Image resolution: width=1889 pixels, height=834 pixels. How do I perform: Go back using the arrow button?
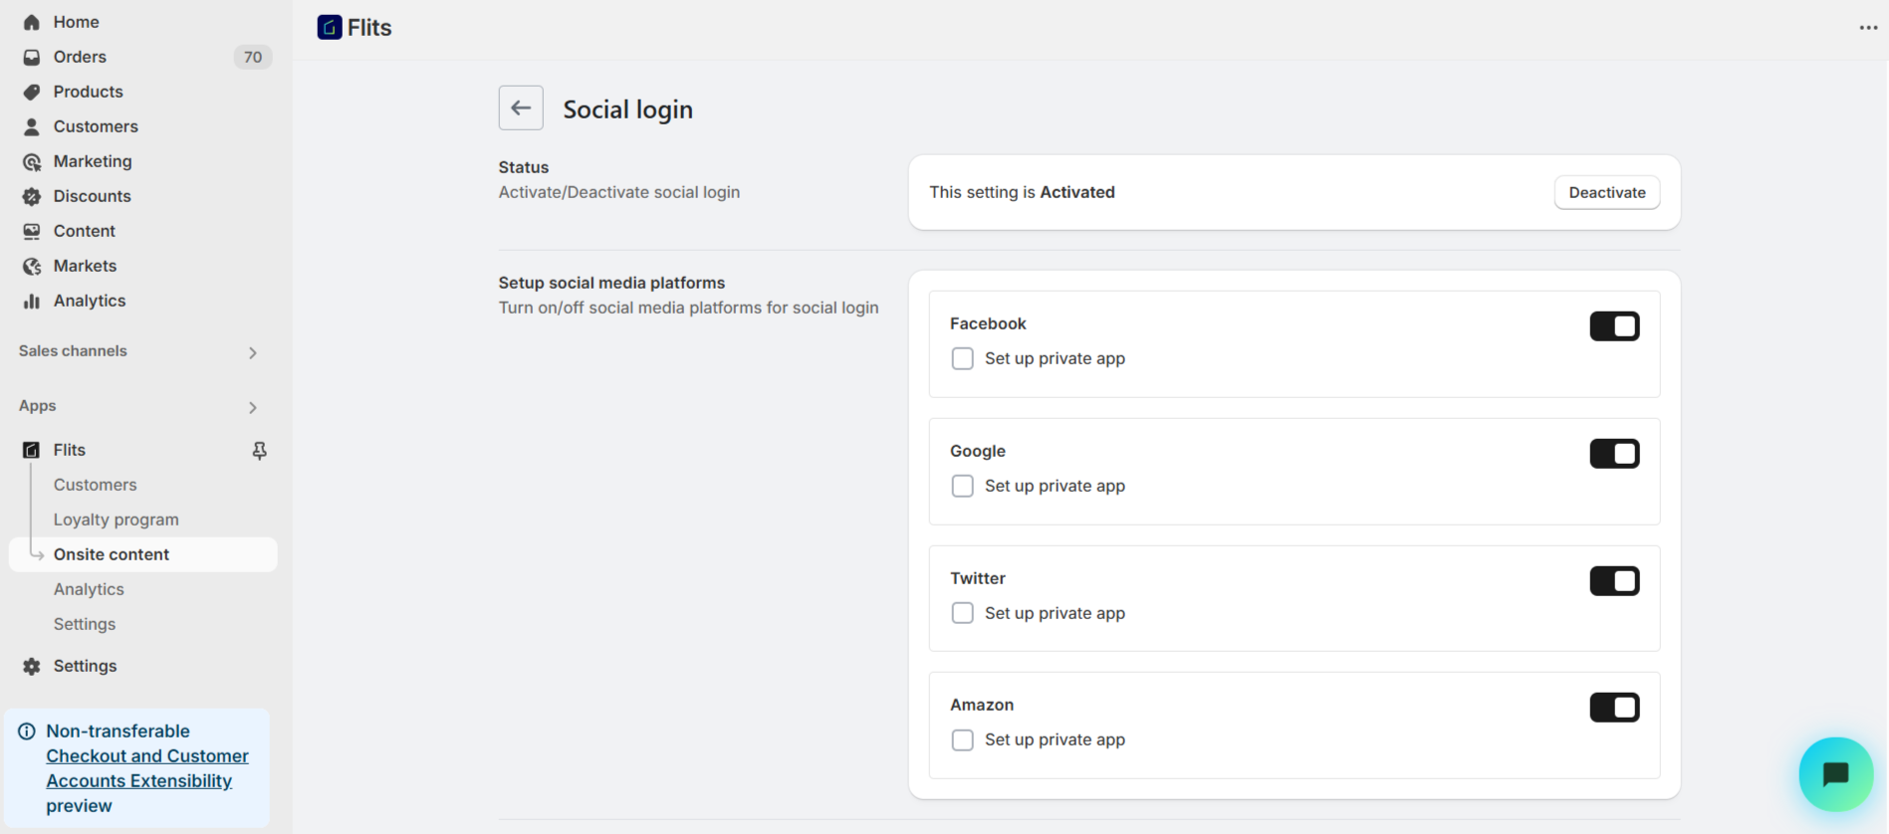point(521,107)
